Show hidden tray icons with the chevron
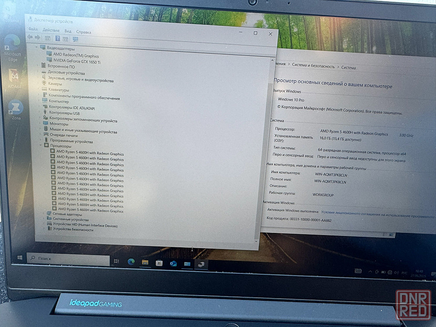The width and height of the screenshot is (436, 327). point(370,272)
